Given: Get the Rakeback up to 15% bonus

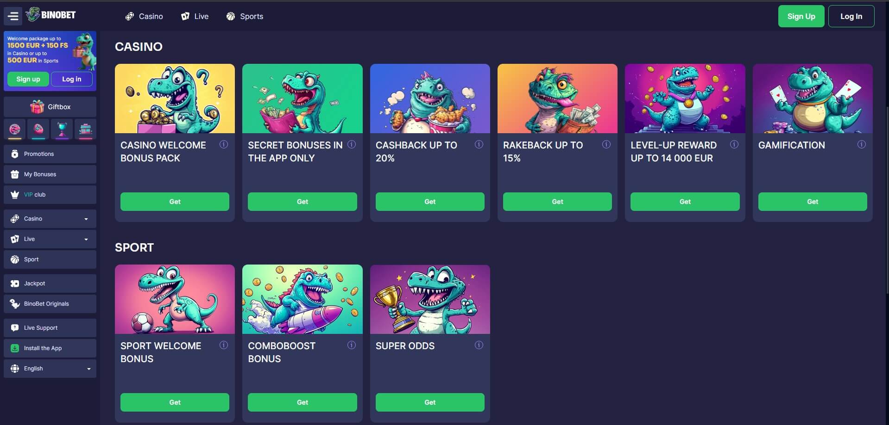Looking at the screenshot, I should click(557, 202).
